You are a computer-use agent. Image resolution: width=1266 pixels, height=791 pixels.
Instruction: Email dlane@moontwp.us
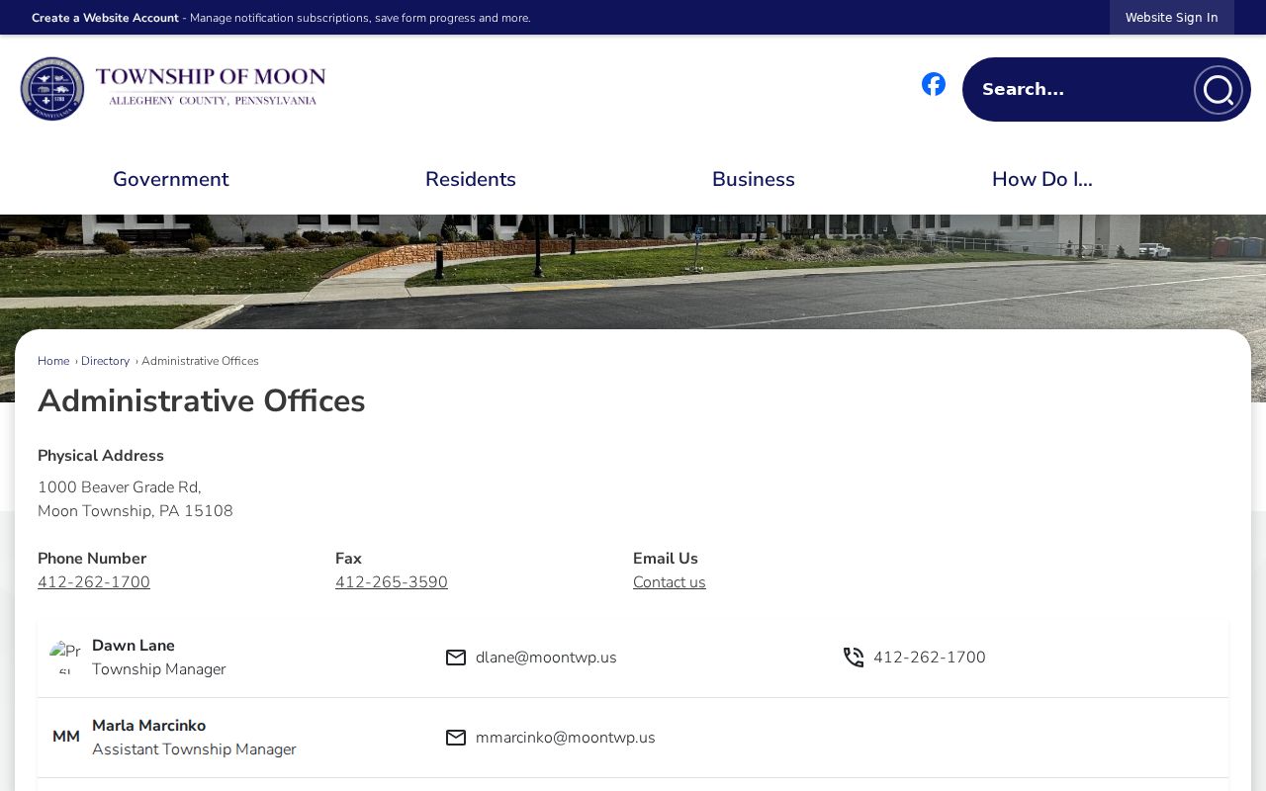(x=546, y=658)
